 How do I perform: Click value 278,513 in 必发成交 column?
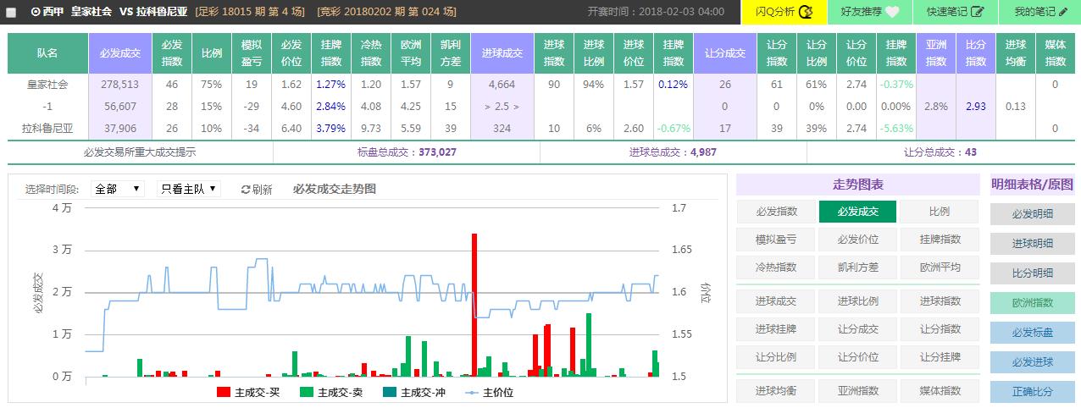[119, 85]
